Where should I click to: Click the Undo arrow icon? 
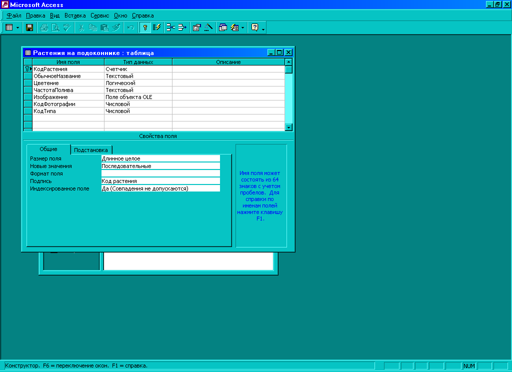(130, 27)
